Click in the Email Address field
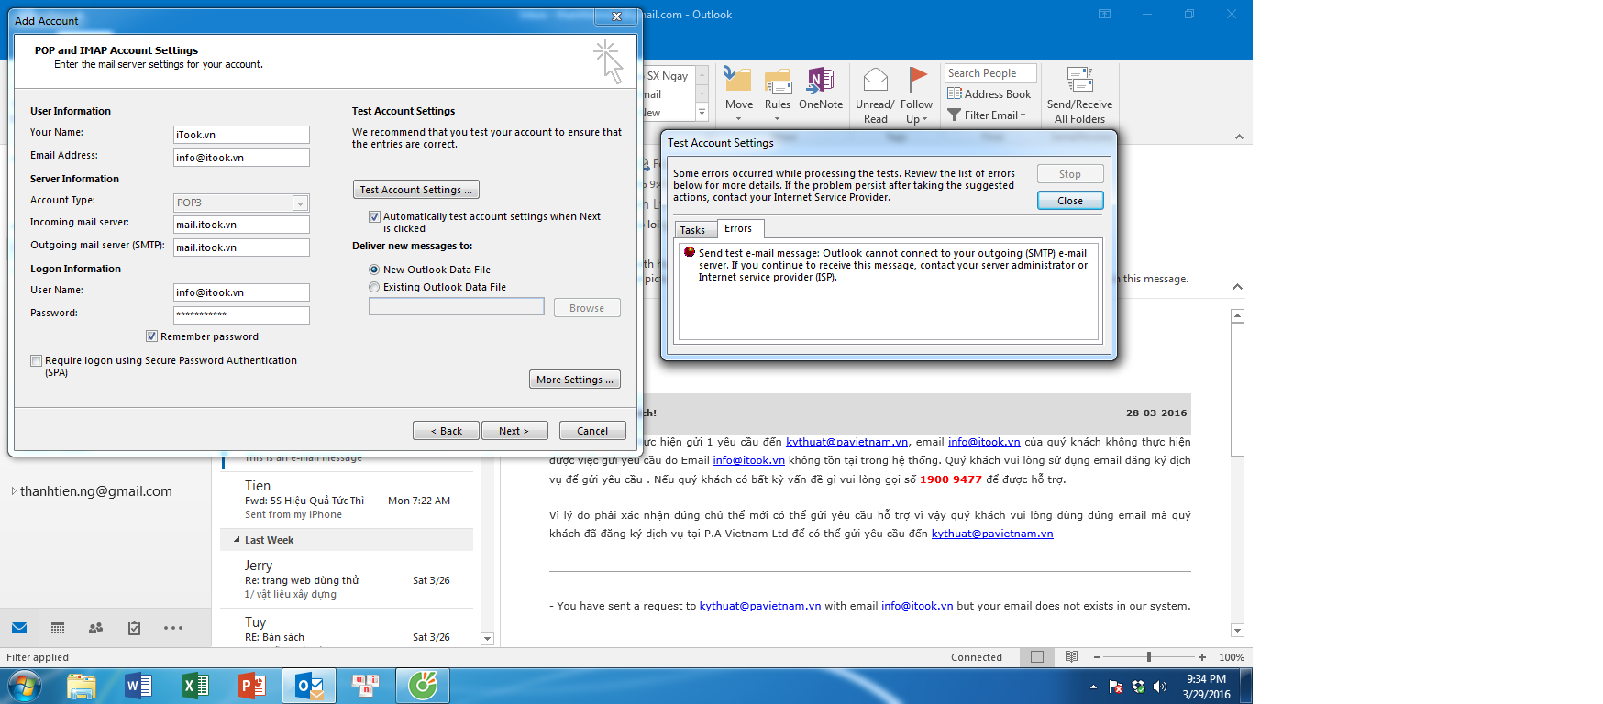1603x704 pixels. tap(242, 158)
